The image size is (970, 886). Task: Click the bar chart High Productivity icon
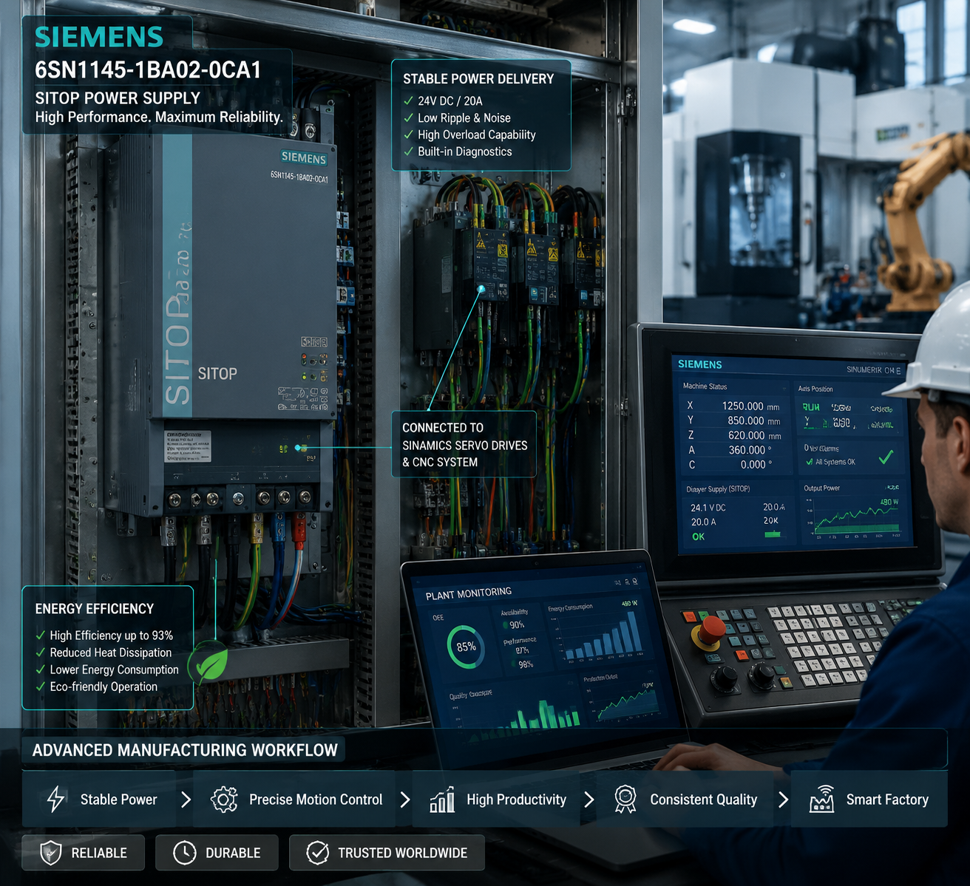click(442, 800)
